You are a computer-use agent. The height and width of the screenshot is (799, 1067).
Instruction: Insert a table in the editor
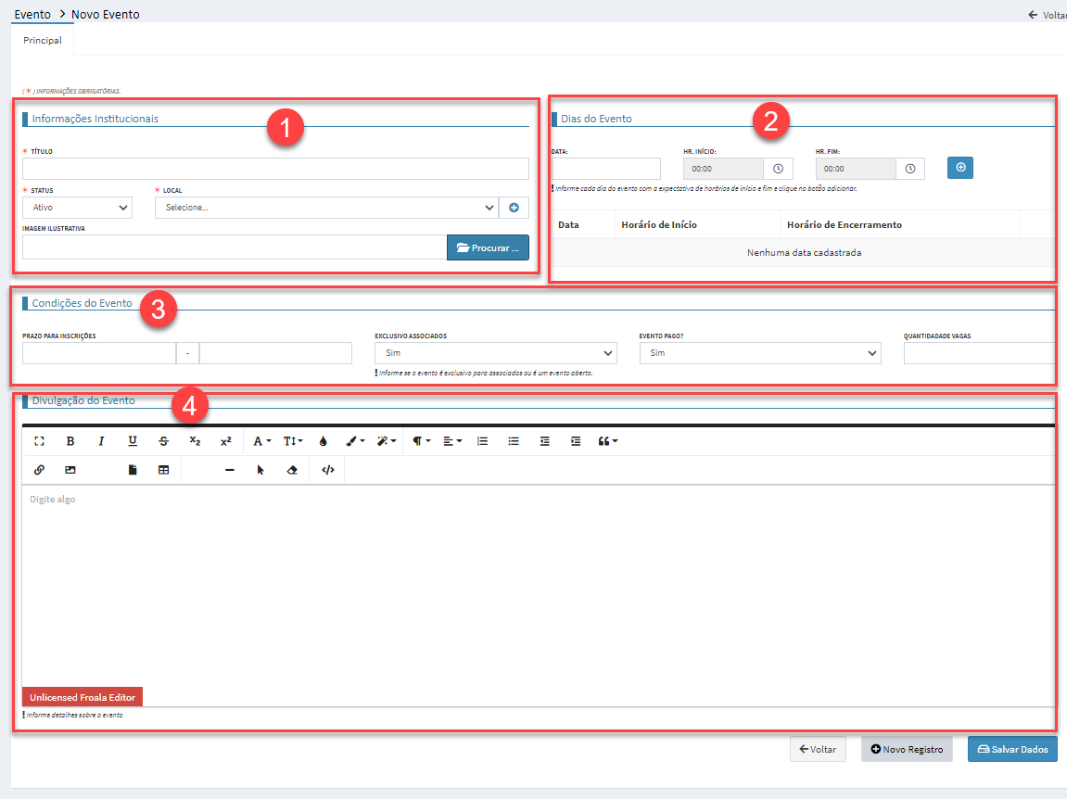[164, 470]
